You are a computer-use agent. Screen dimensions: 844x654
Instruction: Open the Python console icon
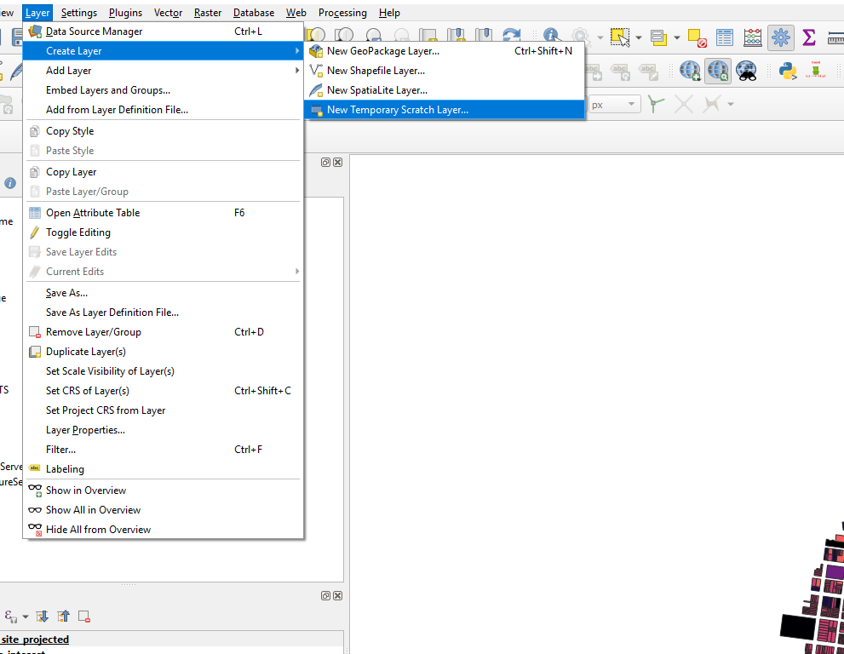789,71
